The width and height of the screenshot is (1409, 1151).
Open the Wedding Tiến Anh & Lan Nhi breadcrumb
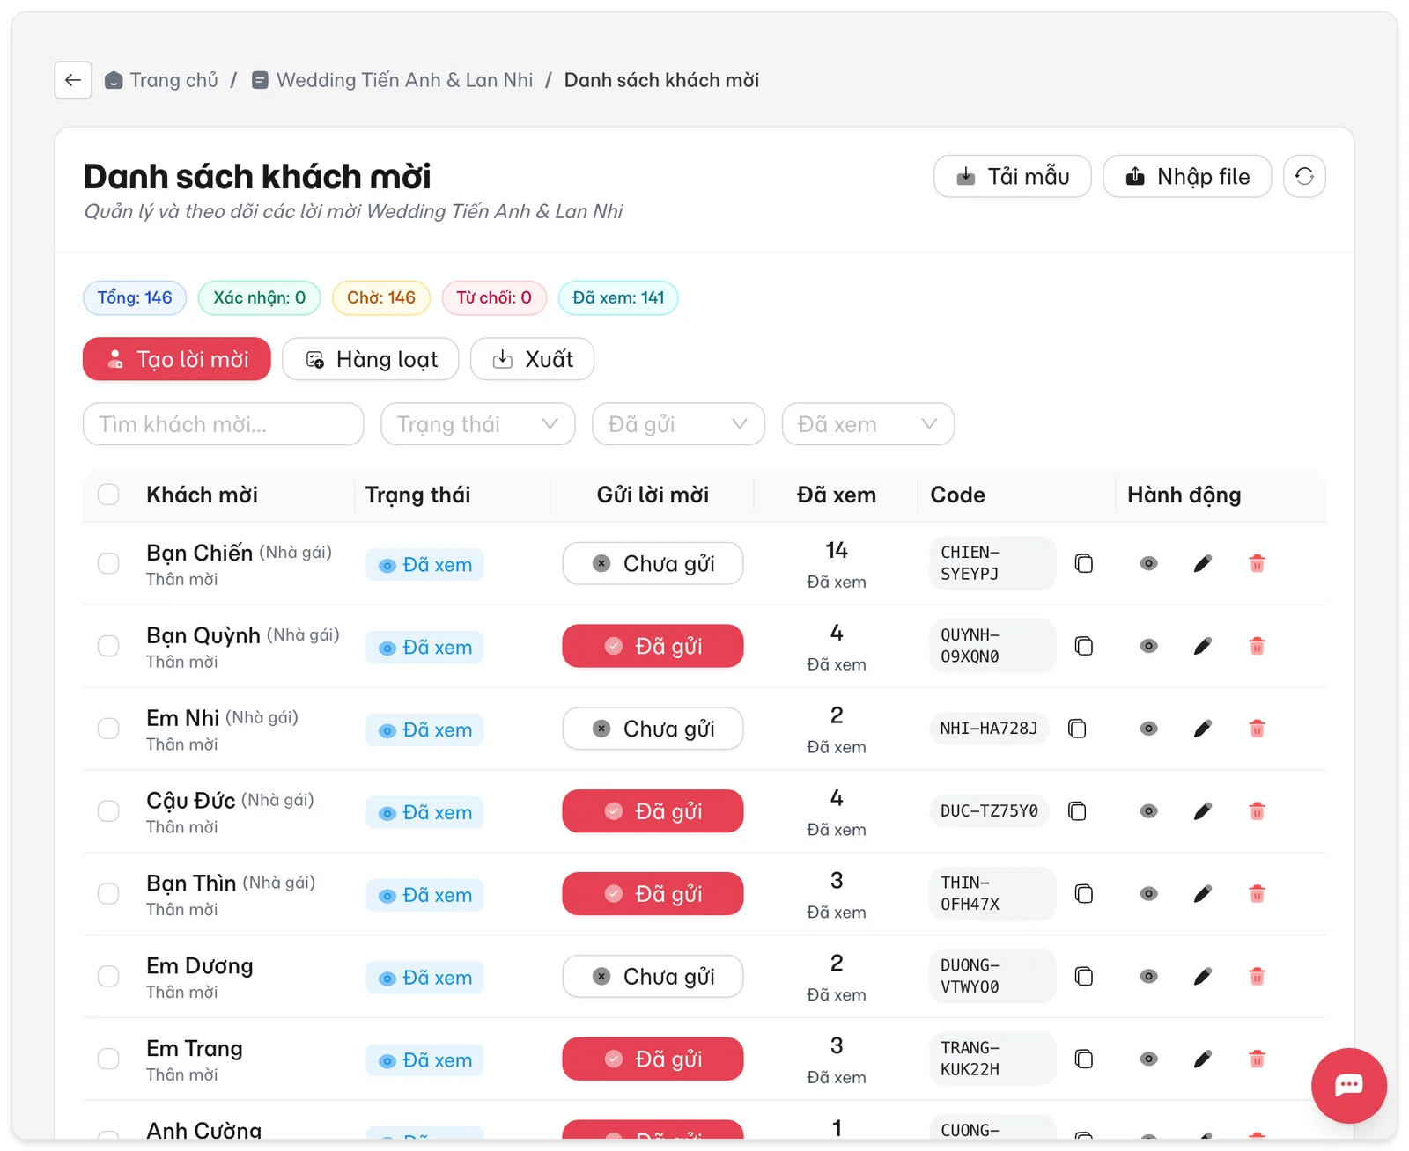pos(393,80)
